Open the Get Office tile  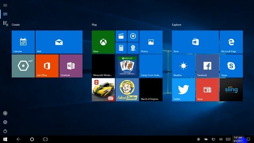(x=47, y=66)
